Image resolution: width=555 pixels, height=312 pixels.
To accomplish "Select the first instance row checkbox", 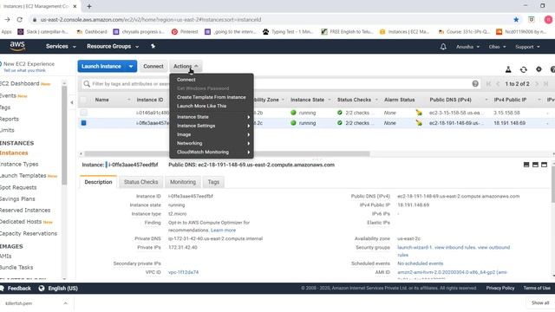I will click(x=83, y=113).
